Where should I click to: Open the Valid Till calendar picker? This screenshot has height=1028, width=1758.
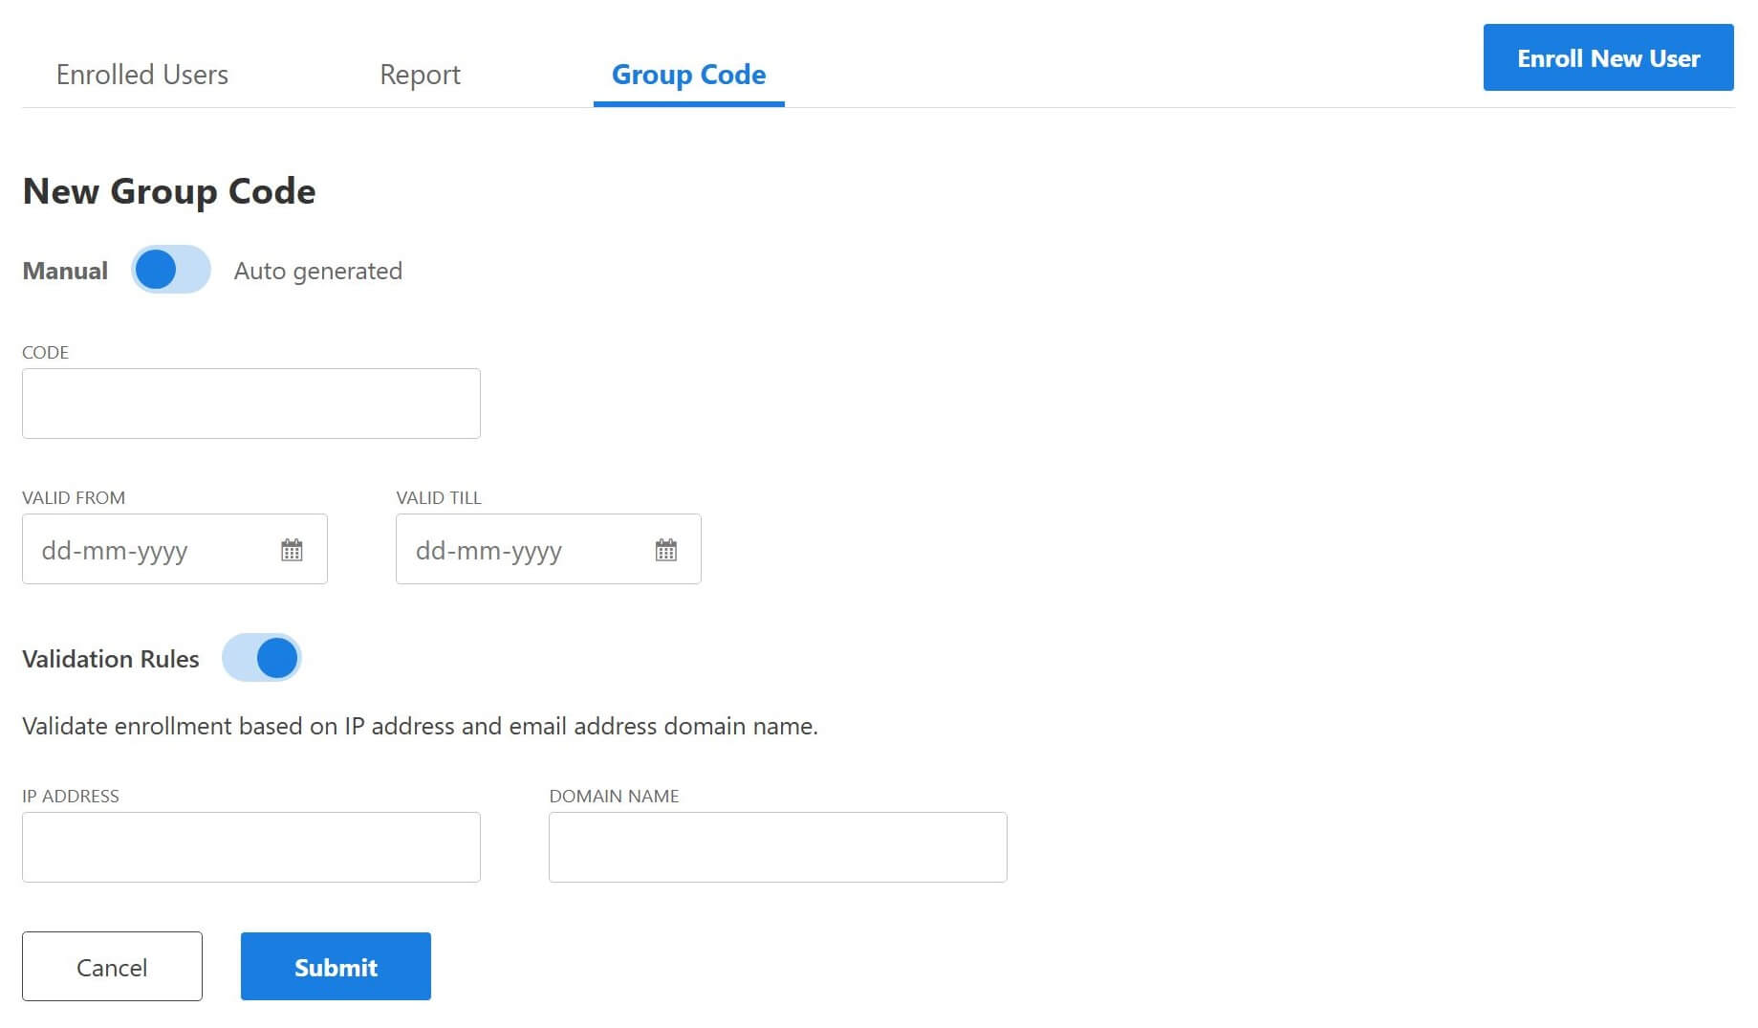[x=666, y=549]
